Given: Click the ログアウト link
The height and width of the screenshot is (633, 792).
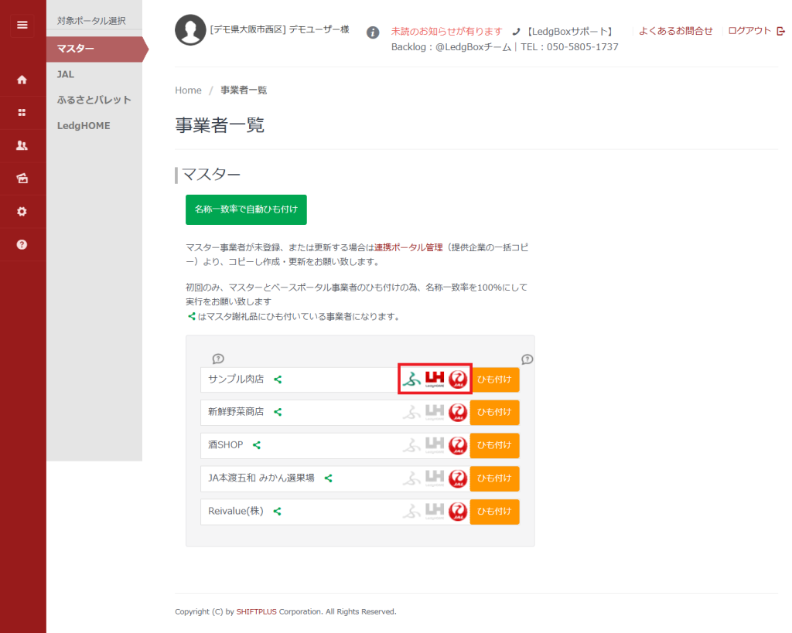Looking at the screenshot, I should point(749,31).
